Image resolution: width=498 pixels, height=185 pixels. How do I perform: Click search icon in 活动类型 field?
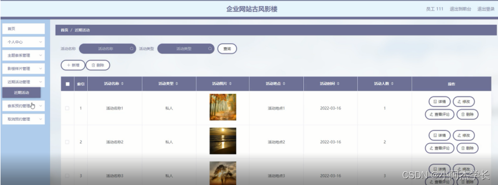pos(209,49)
